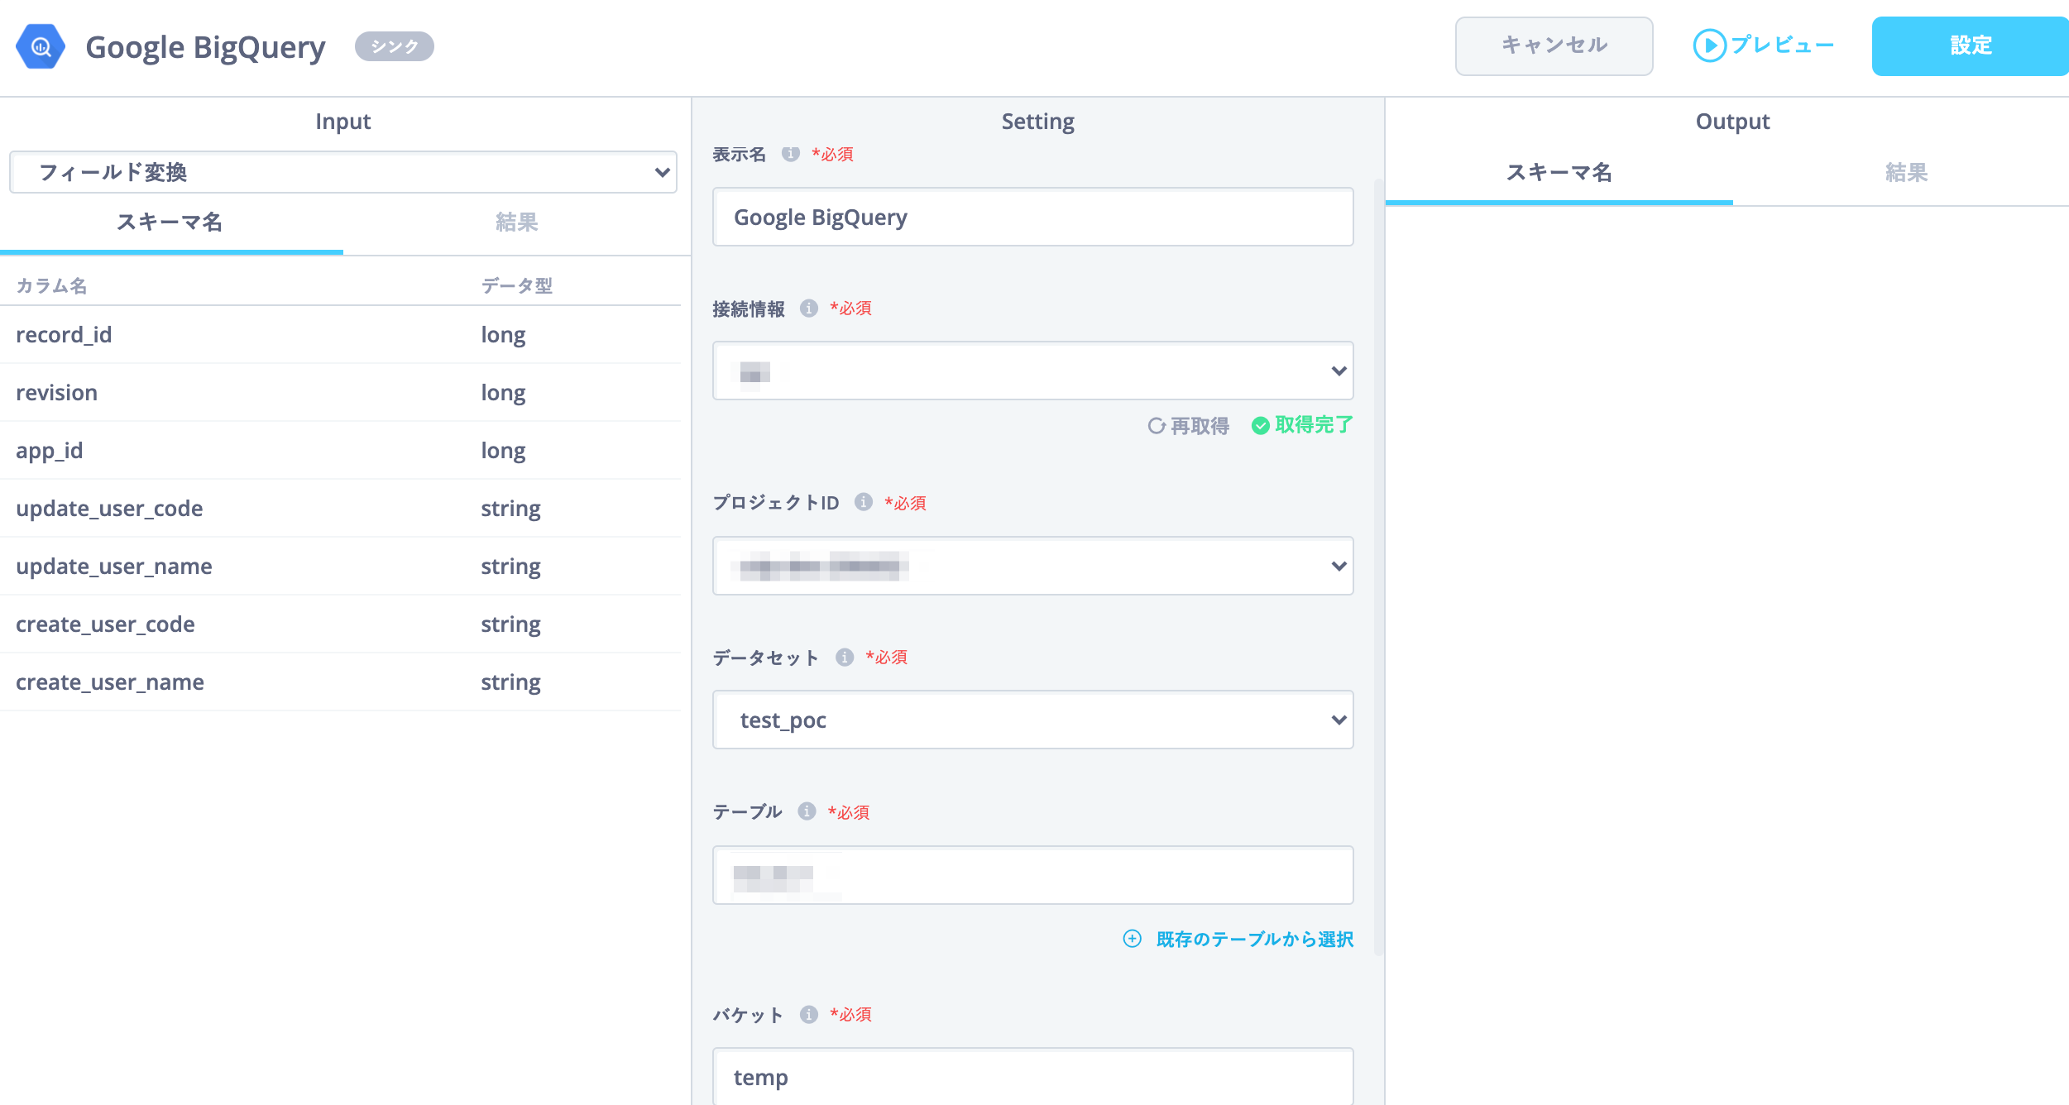Click the green 取得完了 check icon
The image size is (2069, 1105).
coord(1261,425)
